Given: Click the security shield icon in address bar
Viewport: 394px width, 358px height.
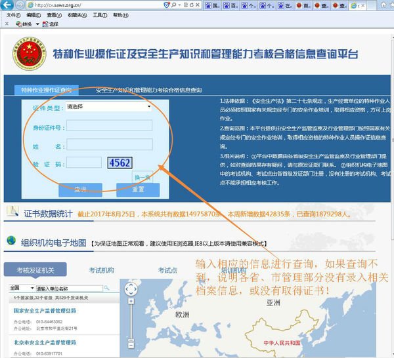Looking at the screenshot, I should click(166, 5).
